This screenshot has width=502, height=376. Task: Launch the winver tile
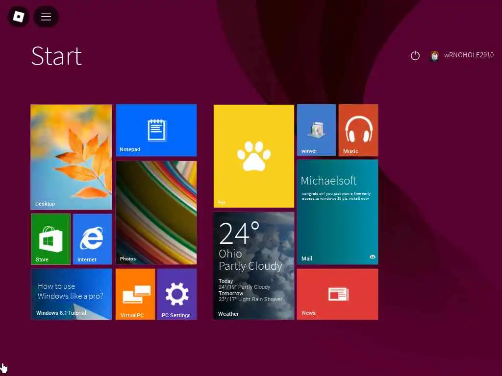point(316,130)
